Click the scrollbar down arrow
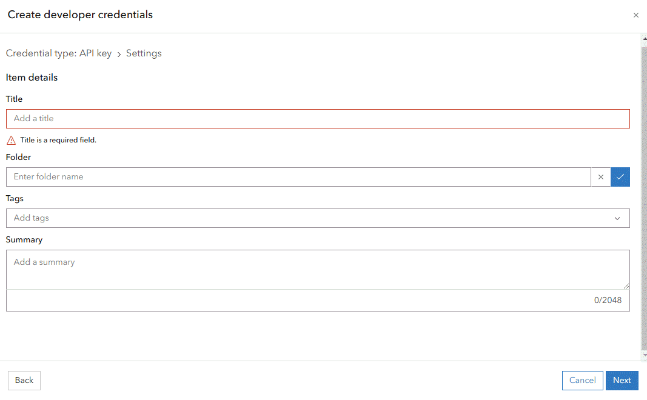The width and height of the screenshot is (647, 400). click(644, 355)
